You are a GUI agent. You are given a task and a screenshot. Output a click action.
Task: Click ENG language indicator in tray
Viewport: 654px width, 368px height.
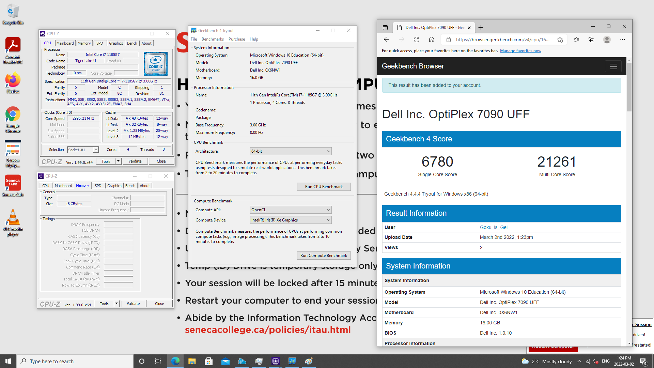click(606, 361)
